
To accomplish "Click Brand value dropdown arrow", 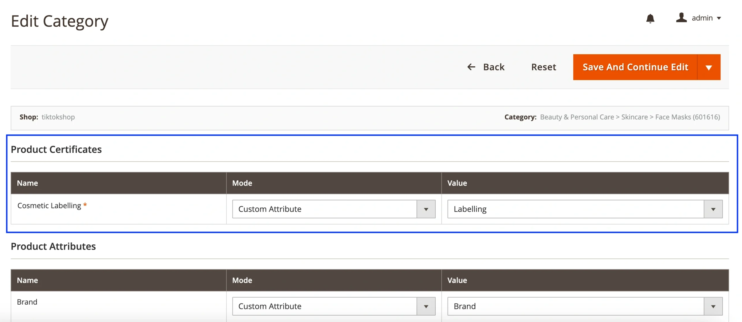I will 713,306.
